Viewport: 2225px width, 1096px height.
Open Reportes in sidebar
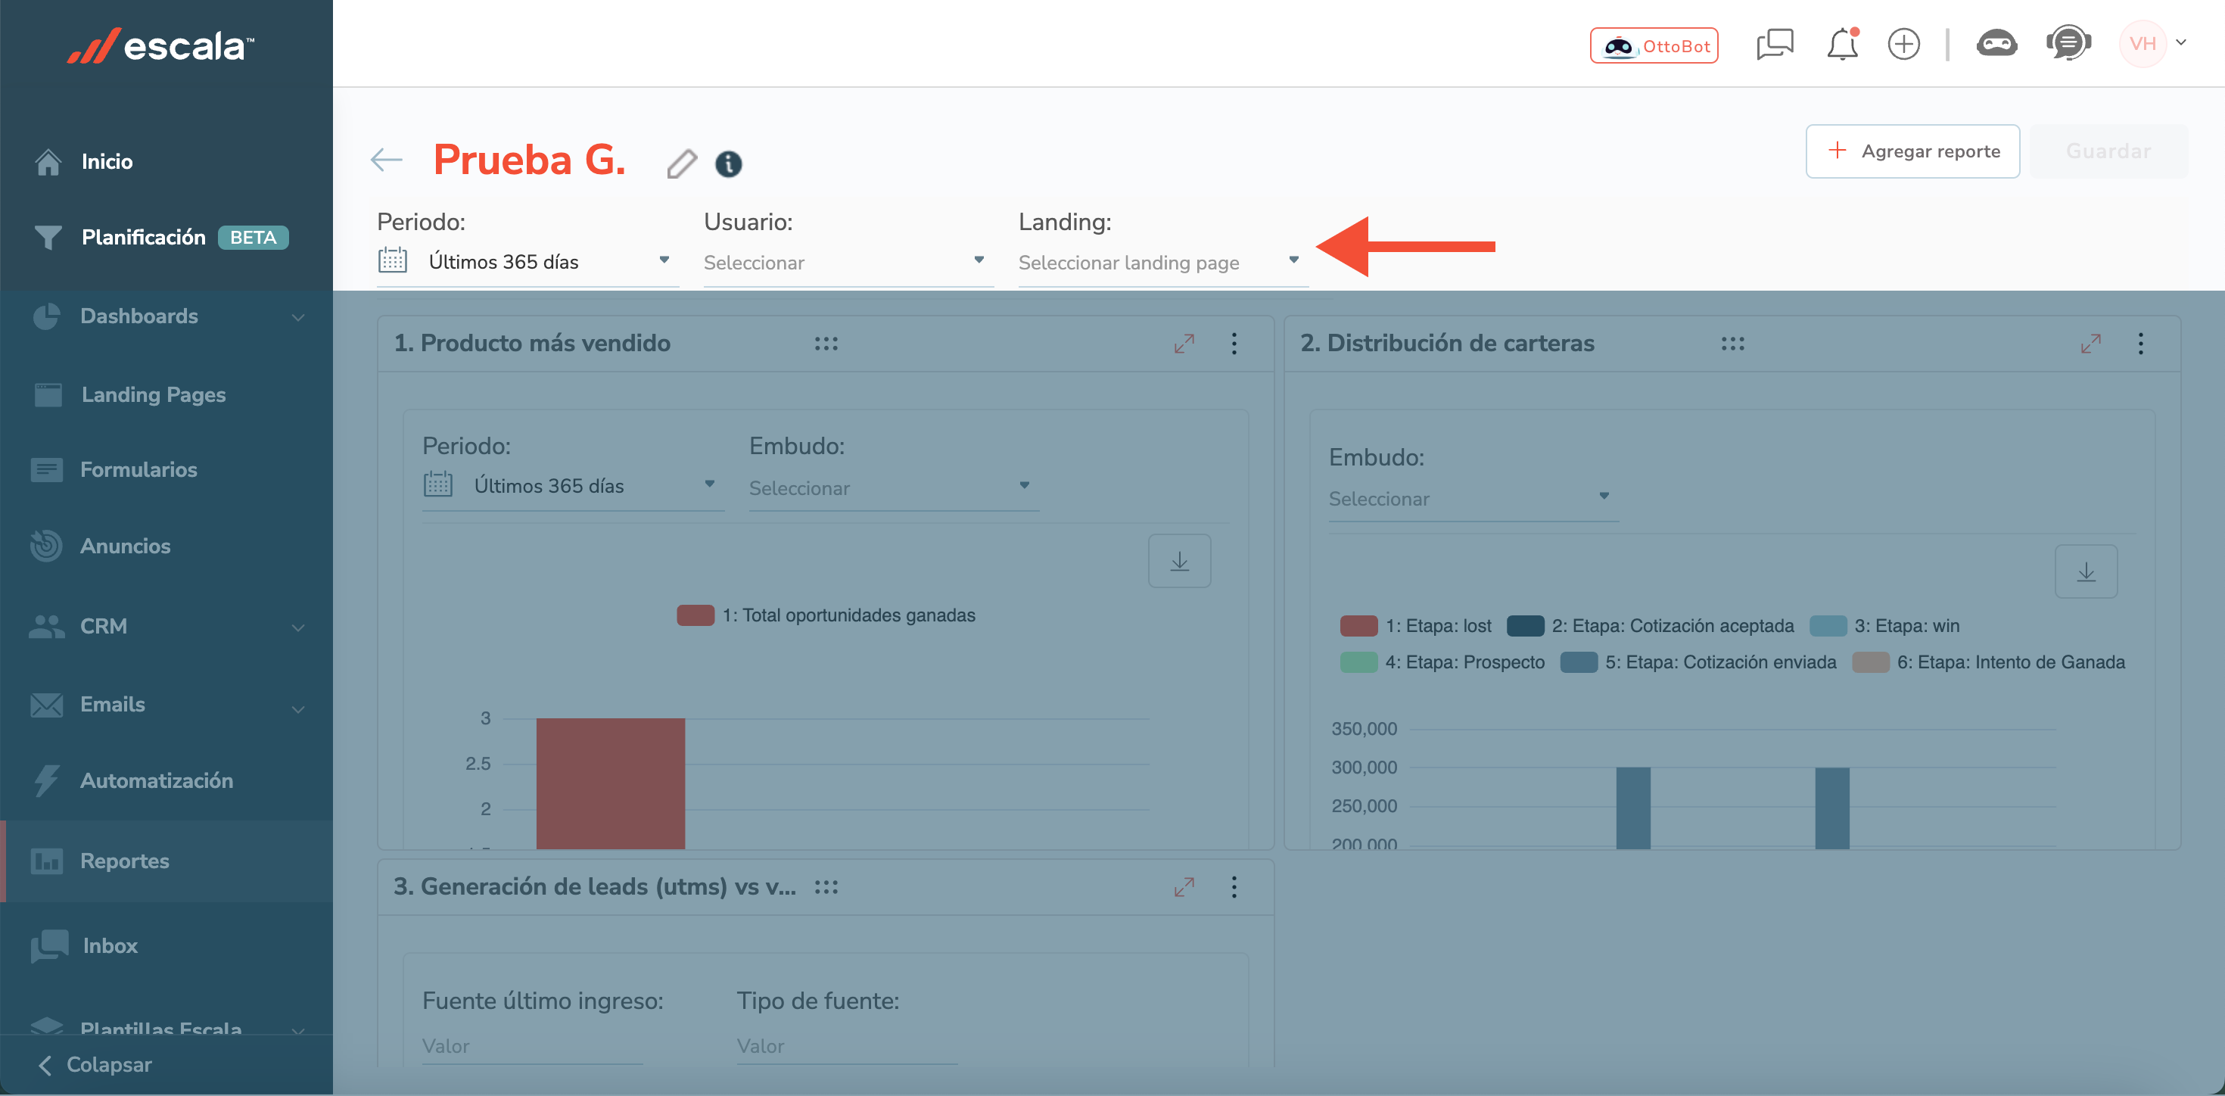point(166,861)
